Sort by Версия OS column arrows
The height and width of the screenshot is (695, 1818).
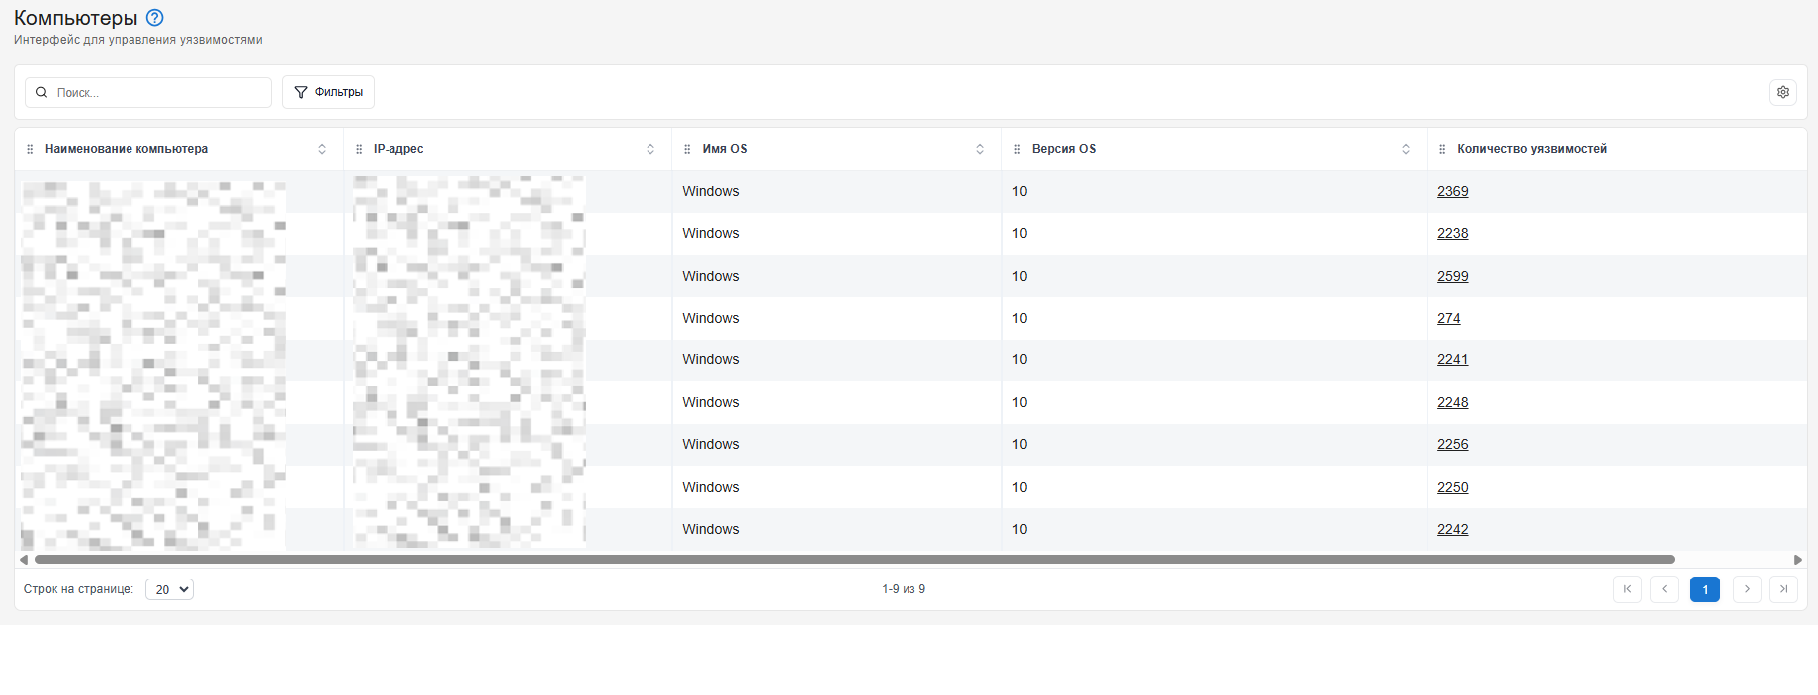tap(1406, 149)
